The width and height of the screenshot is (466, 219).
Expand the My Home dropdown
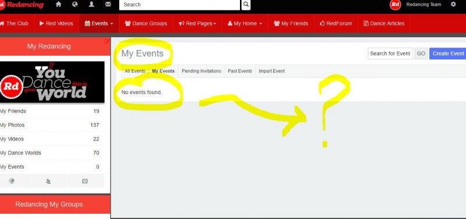click(x=245, y=23)
